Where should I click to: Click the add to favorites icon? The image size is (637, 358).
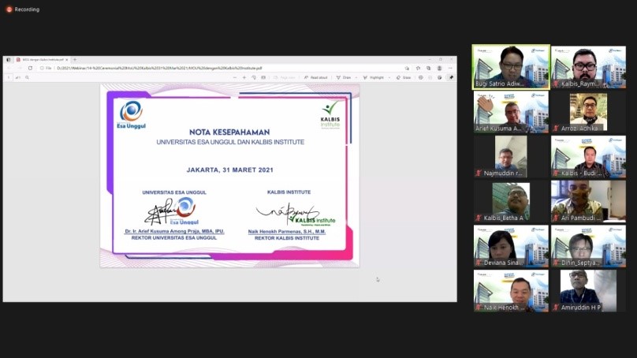pyautogui.click(x=407, y=69)
